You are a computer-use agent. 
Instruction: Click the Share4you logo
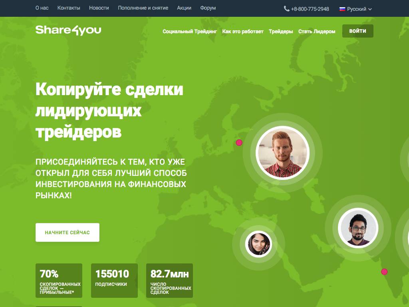click(68, 30)
